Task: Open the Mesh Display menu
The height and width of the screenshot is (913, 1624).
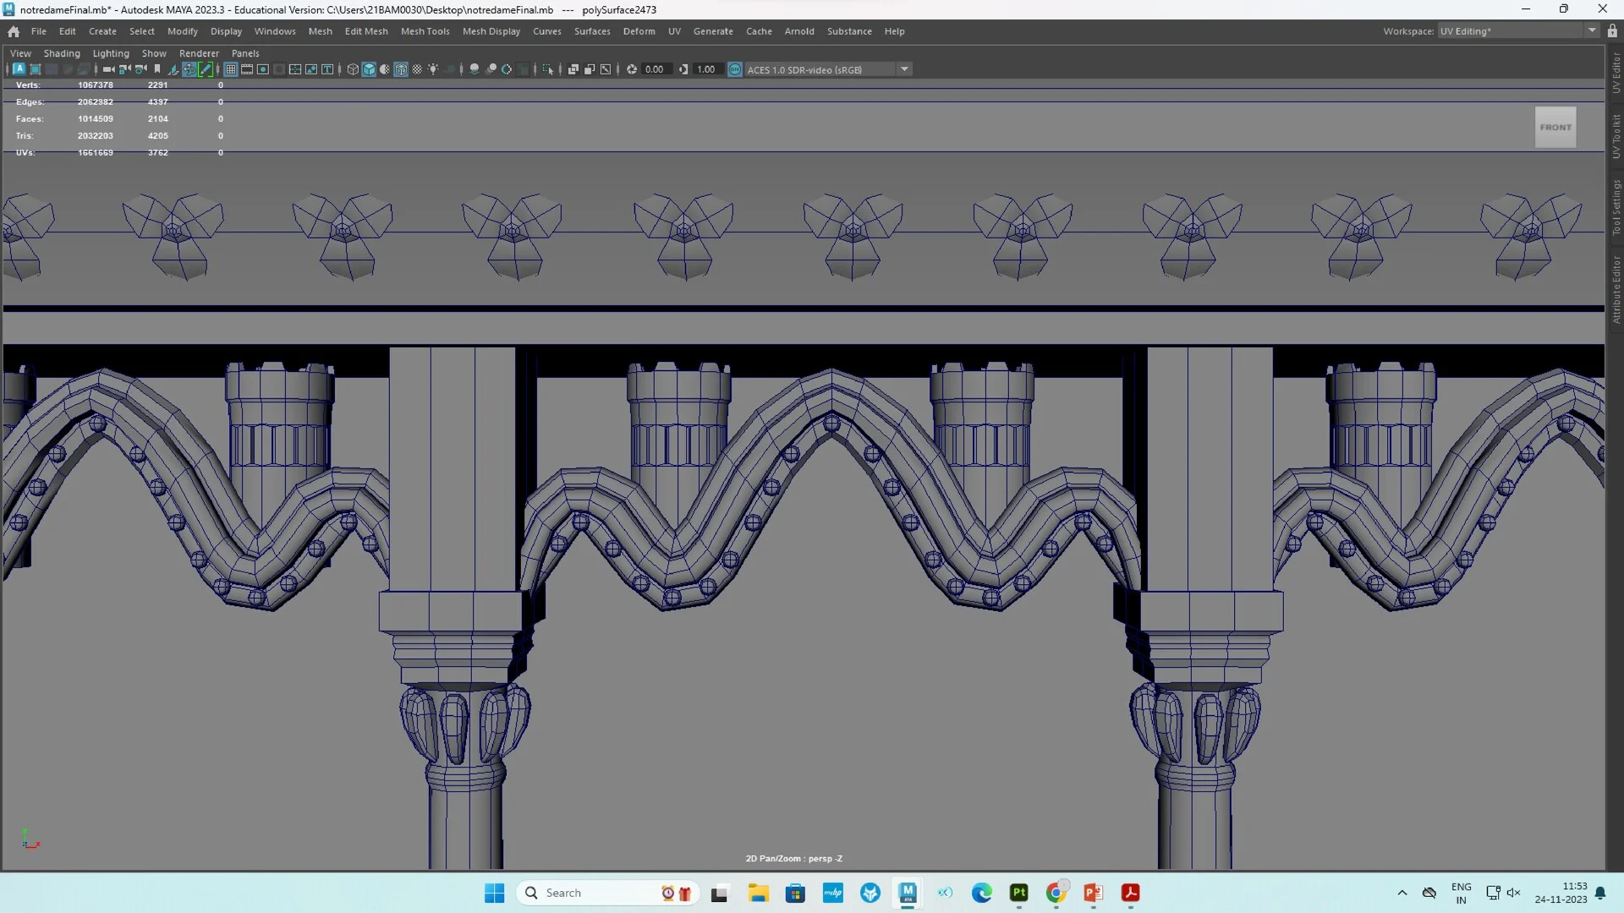Action: (x=491, y=31)
